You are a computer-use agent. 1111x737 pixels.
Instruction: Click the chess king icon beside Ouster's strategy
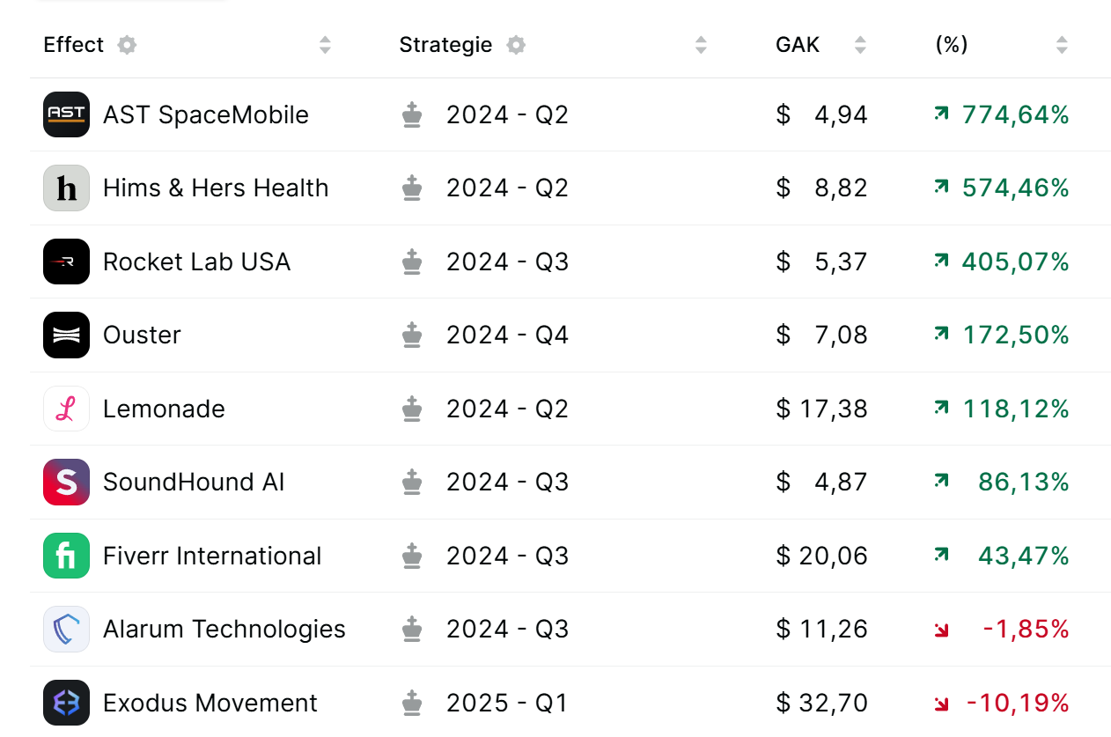click(412, 335)
